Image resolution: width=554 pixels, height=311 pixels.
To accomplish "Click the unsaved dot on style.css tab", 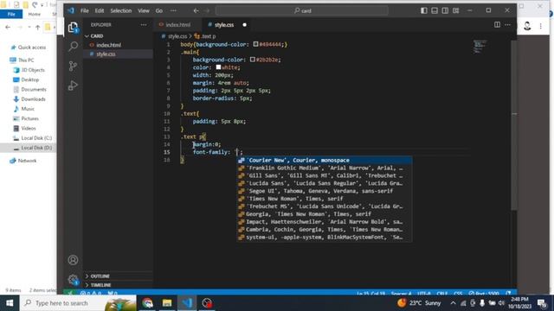I will pos(244,25).
